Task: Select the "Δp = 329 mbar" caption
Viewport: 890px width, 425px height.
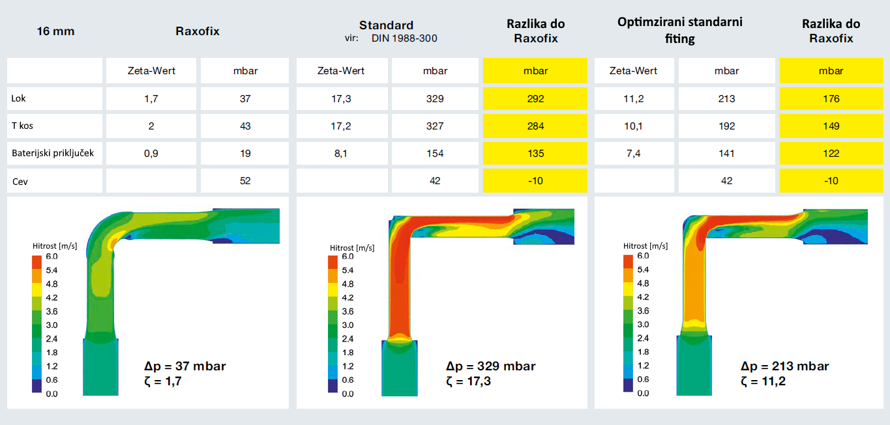Action: (490, 366)
